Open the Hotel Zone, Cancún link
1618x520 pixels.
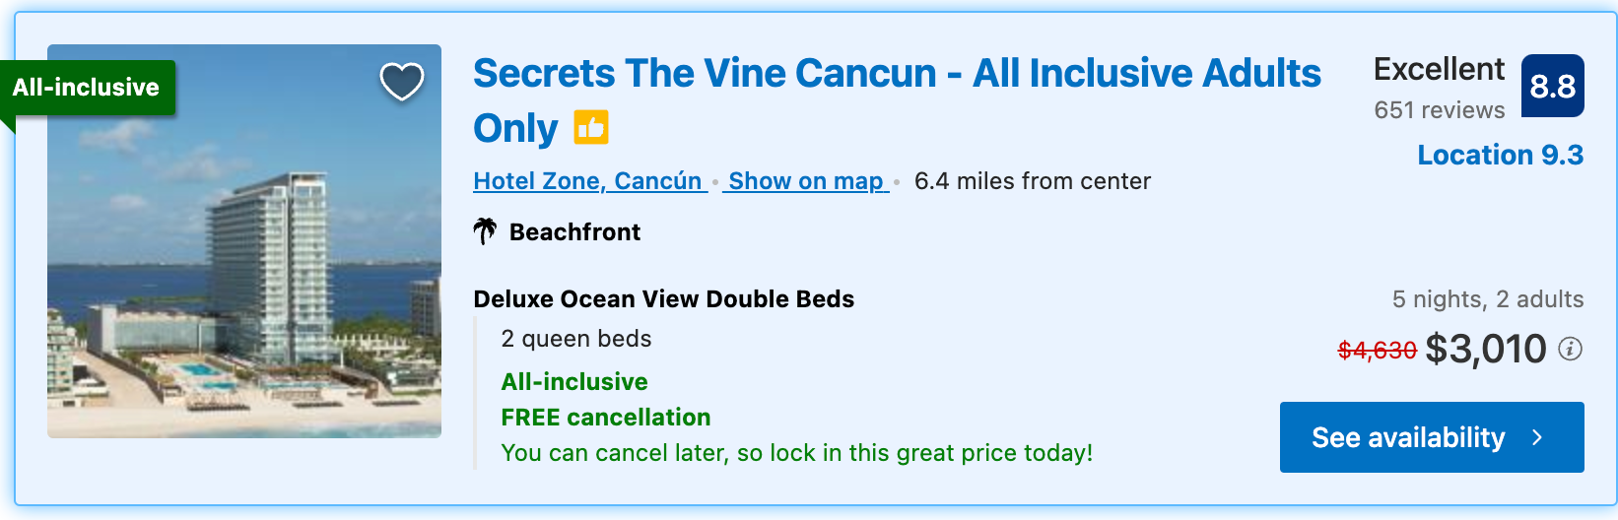click(589, 181)
